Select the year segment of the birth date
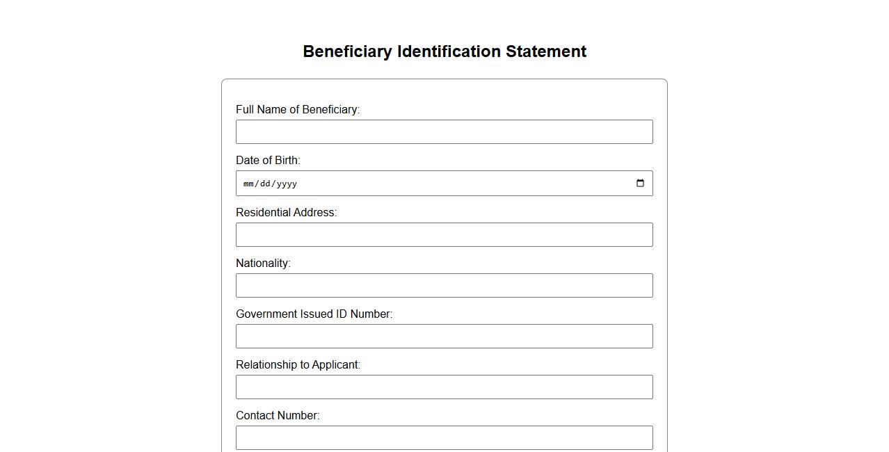 pos(286,184)
